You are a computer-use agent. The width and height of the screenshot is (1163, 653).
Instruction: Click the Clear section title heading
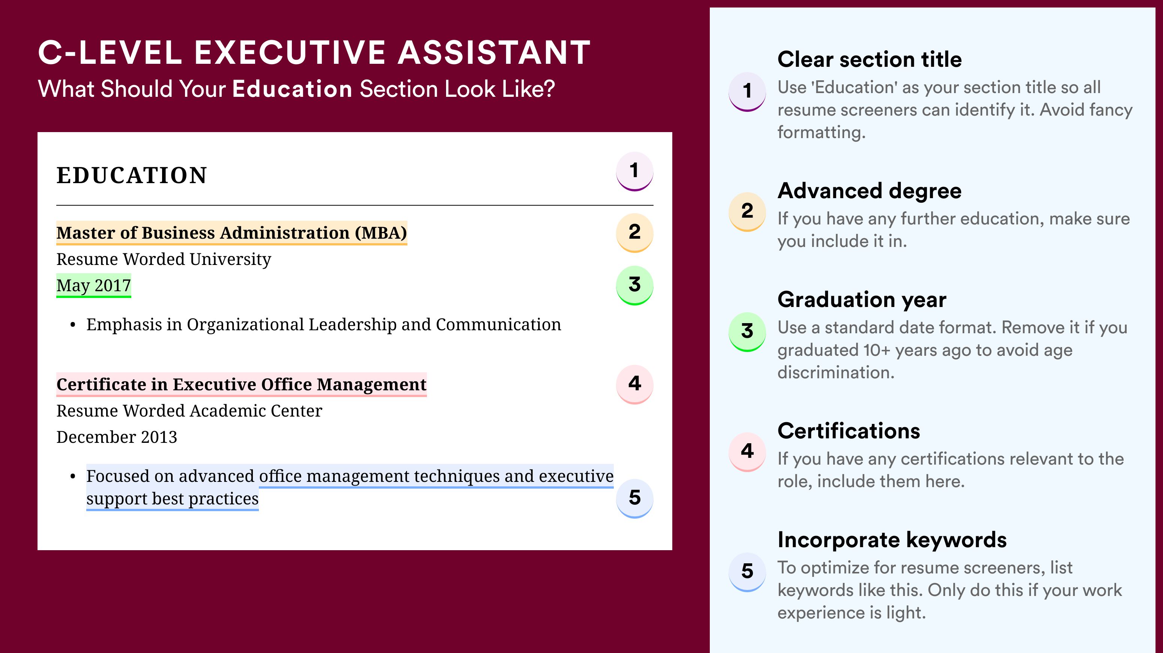click(x=870, y=59)
